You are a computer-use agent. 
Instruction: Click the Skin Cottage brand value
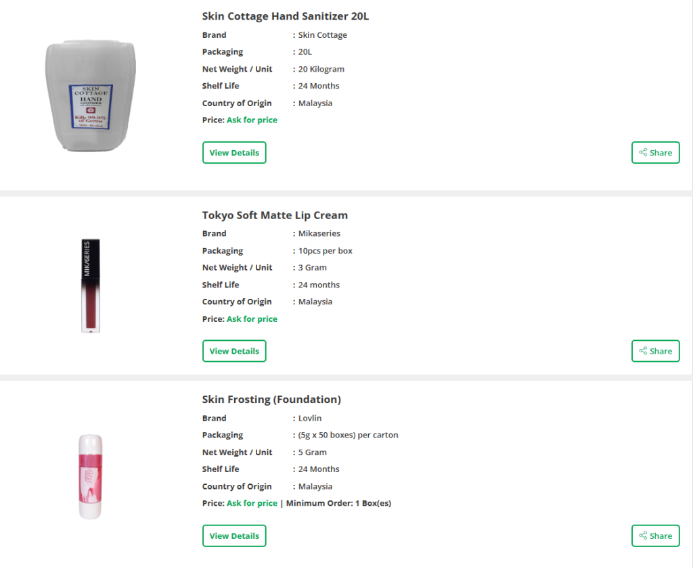[x=322, y=35]
